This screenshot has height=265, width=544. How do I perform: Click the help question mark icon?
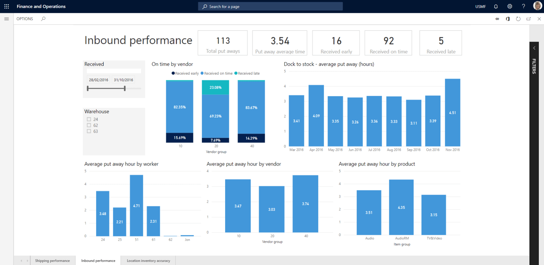pyautogui.click(x=523, y=6)
